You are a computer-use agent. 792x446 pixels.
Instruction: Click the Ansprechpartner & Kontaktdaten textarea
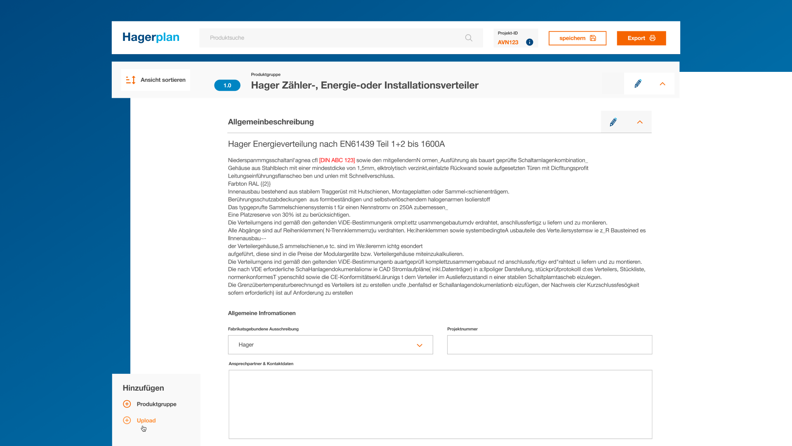440,404
